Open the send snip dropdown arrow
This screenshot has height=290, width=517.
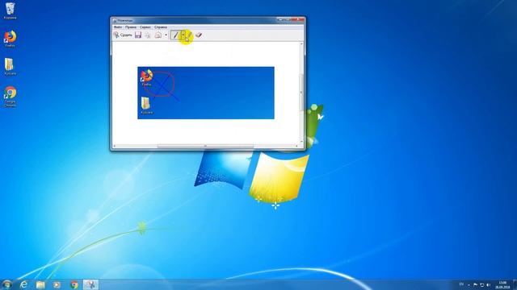(x=166, y=35)
